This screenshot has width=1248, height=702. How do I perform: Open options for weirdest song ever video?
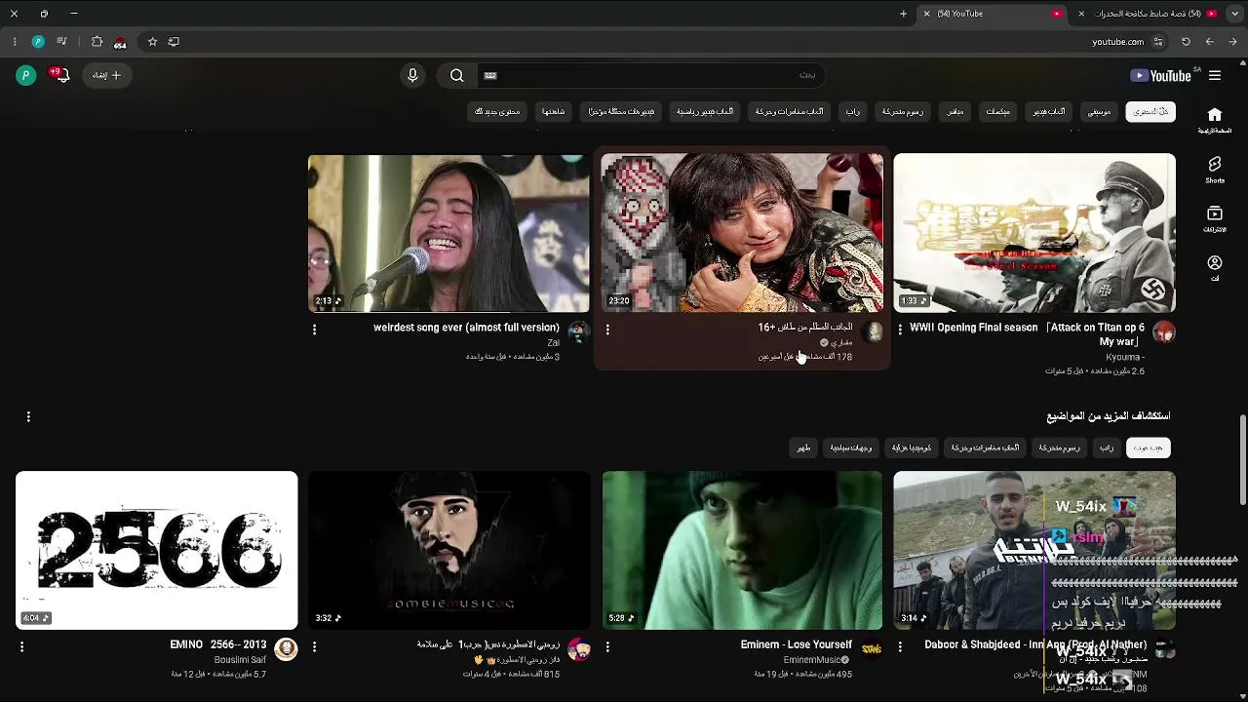314,330
